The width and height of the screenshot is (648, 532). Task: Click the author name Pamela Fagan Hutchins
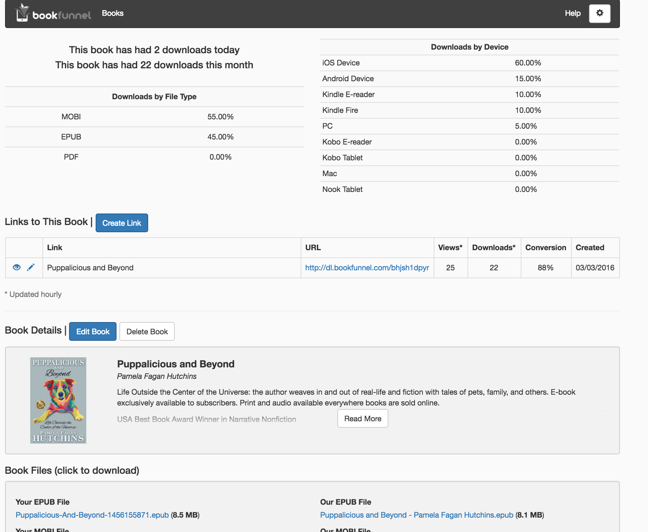(157, 376)
